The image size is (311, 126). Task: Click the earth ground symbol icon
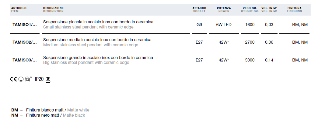click(21, 79)
